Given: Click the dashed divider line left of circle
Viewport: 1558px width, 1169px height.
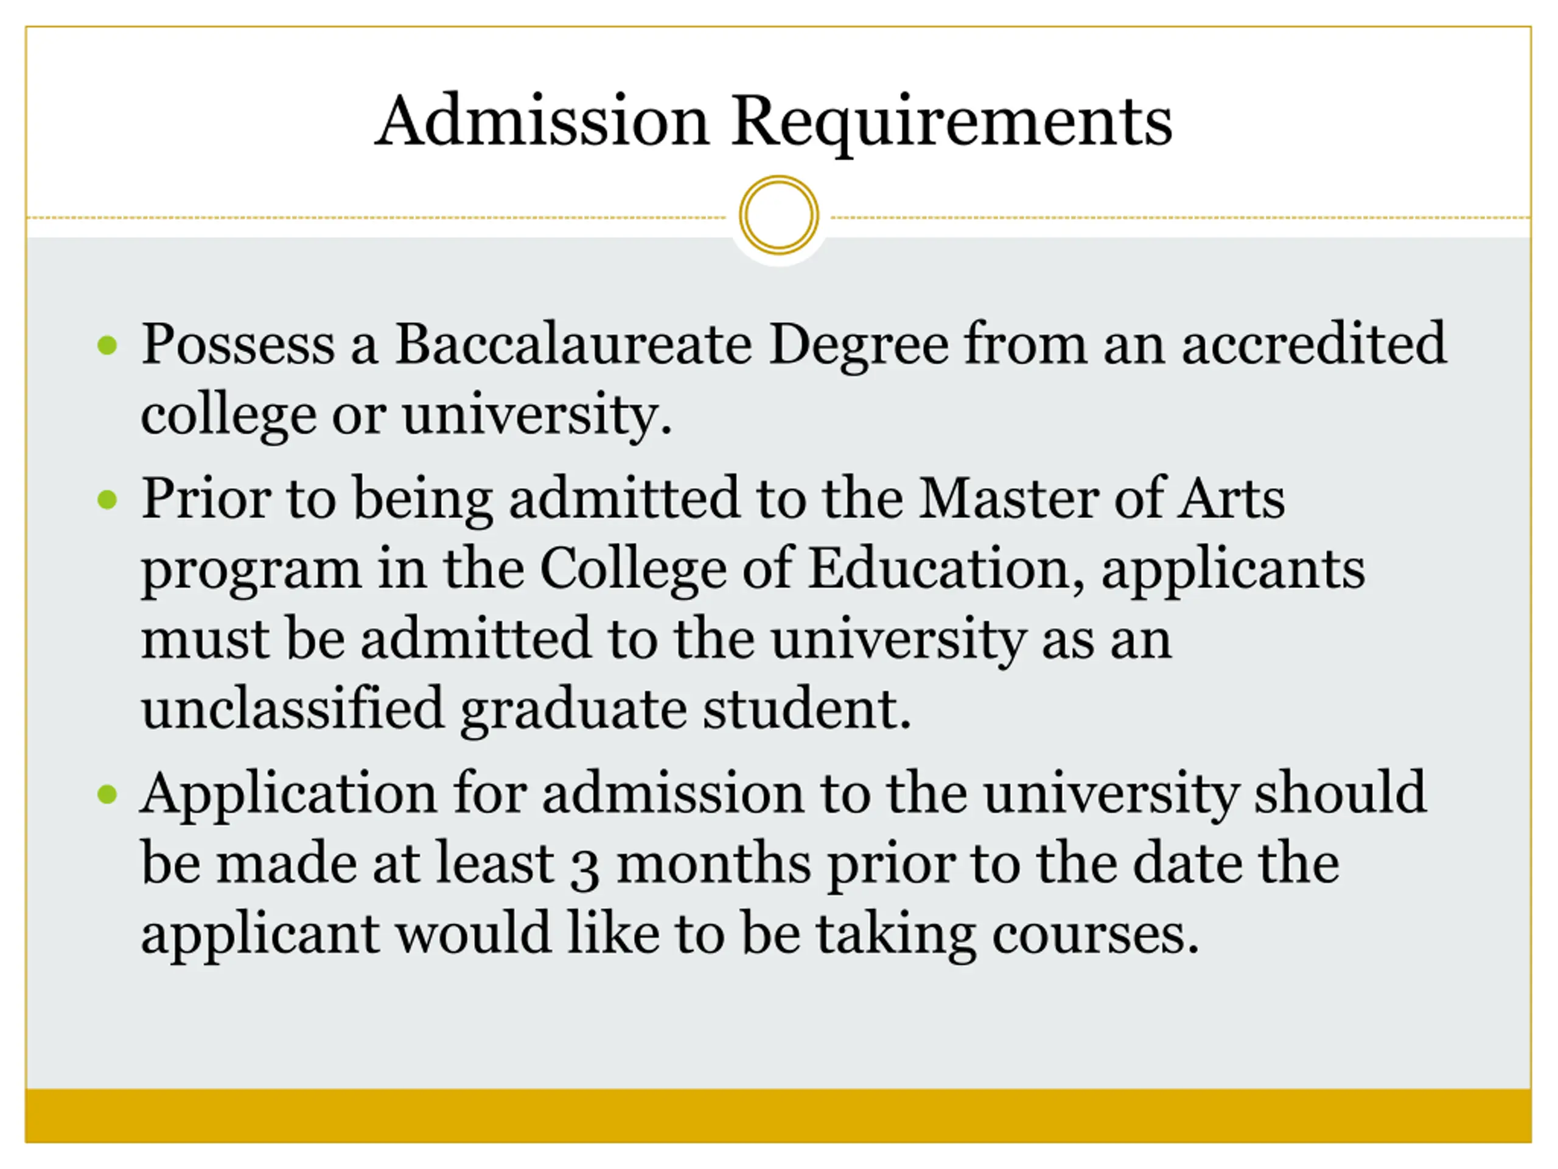Looking at the screenshot, I should (x=376, y=218).
